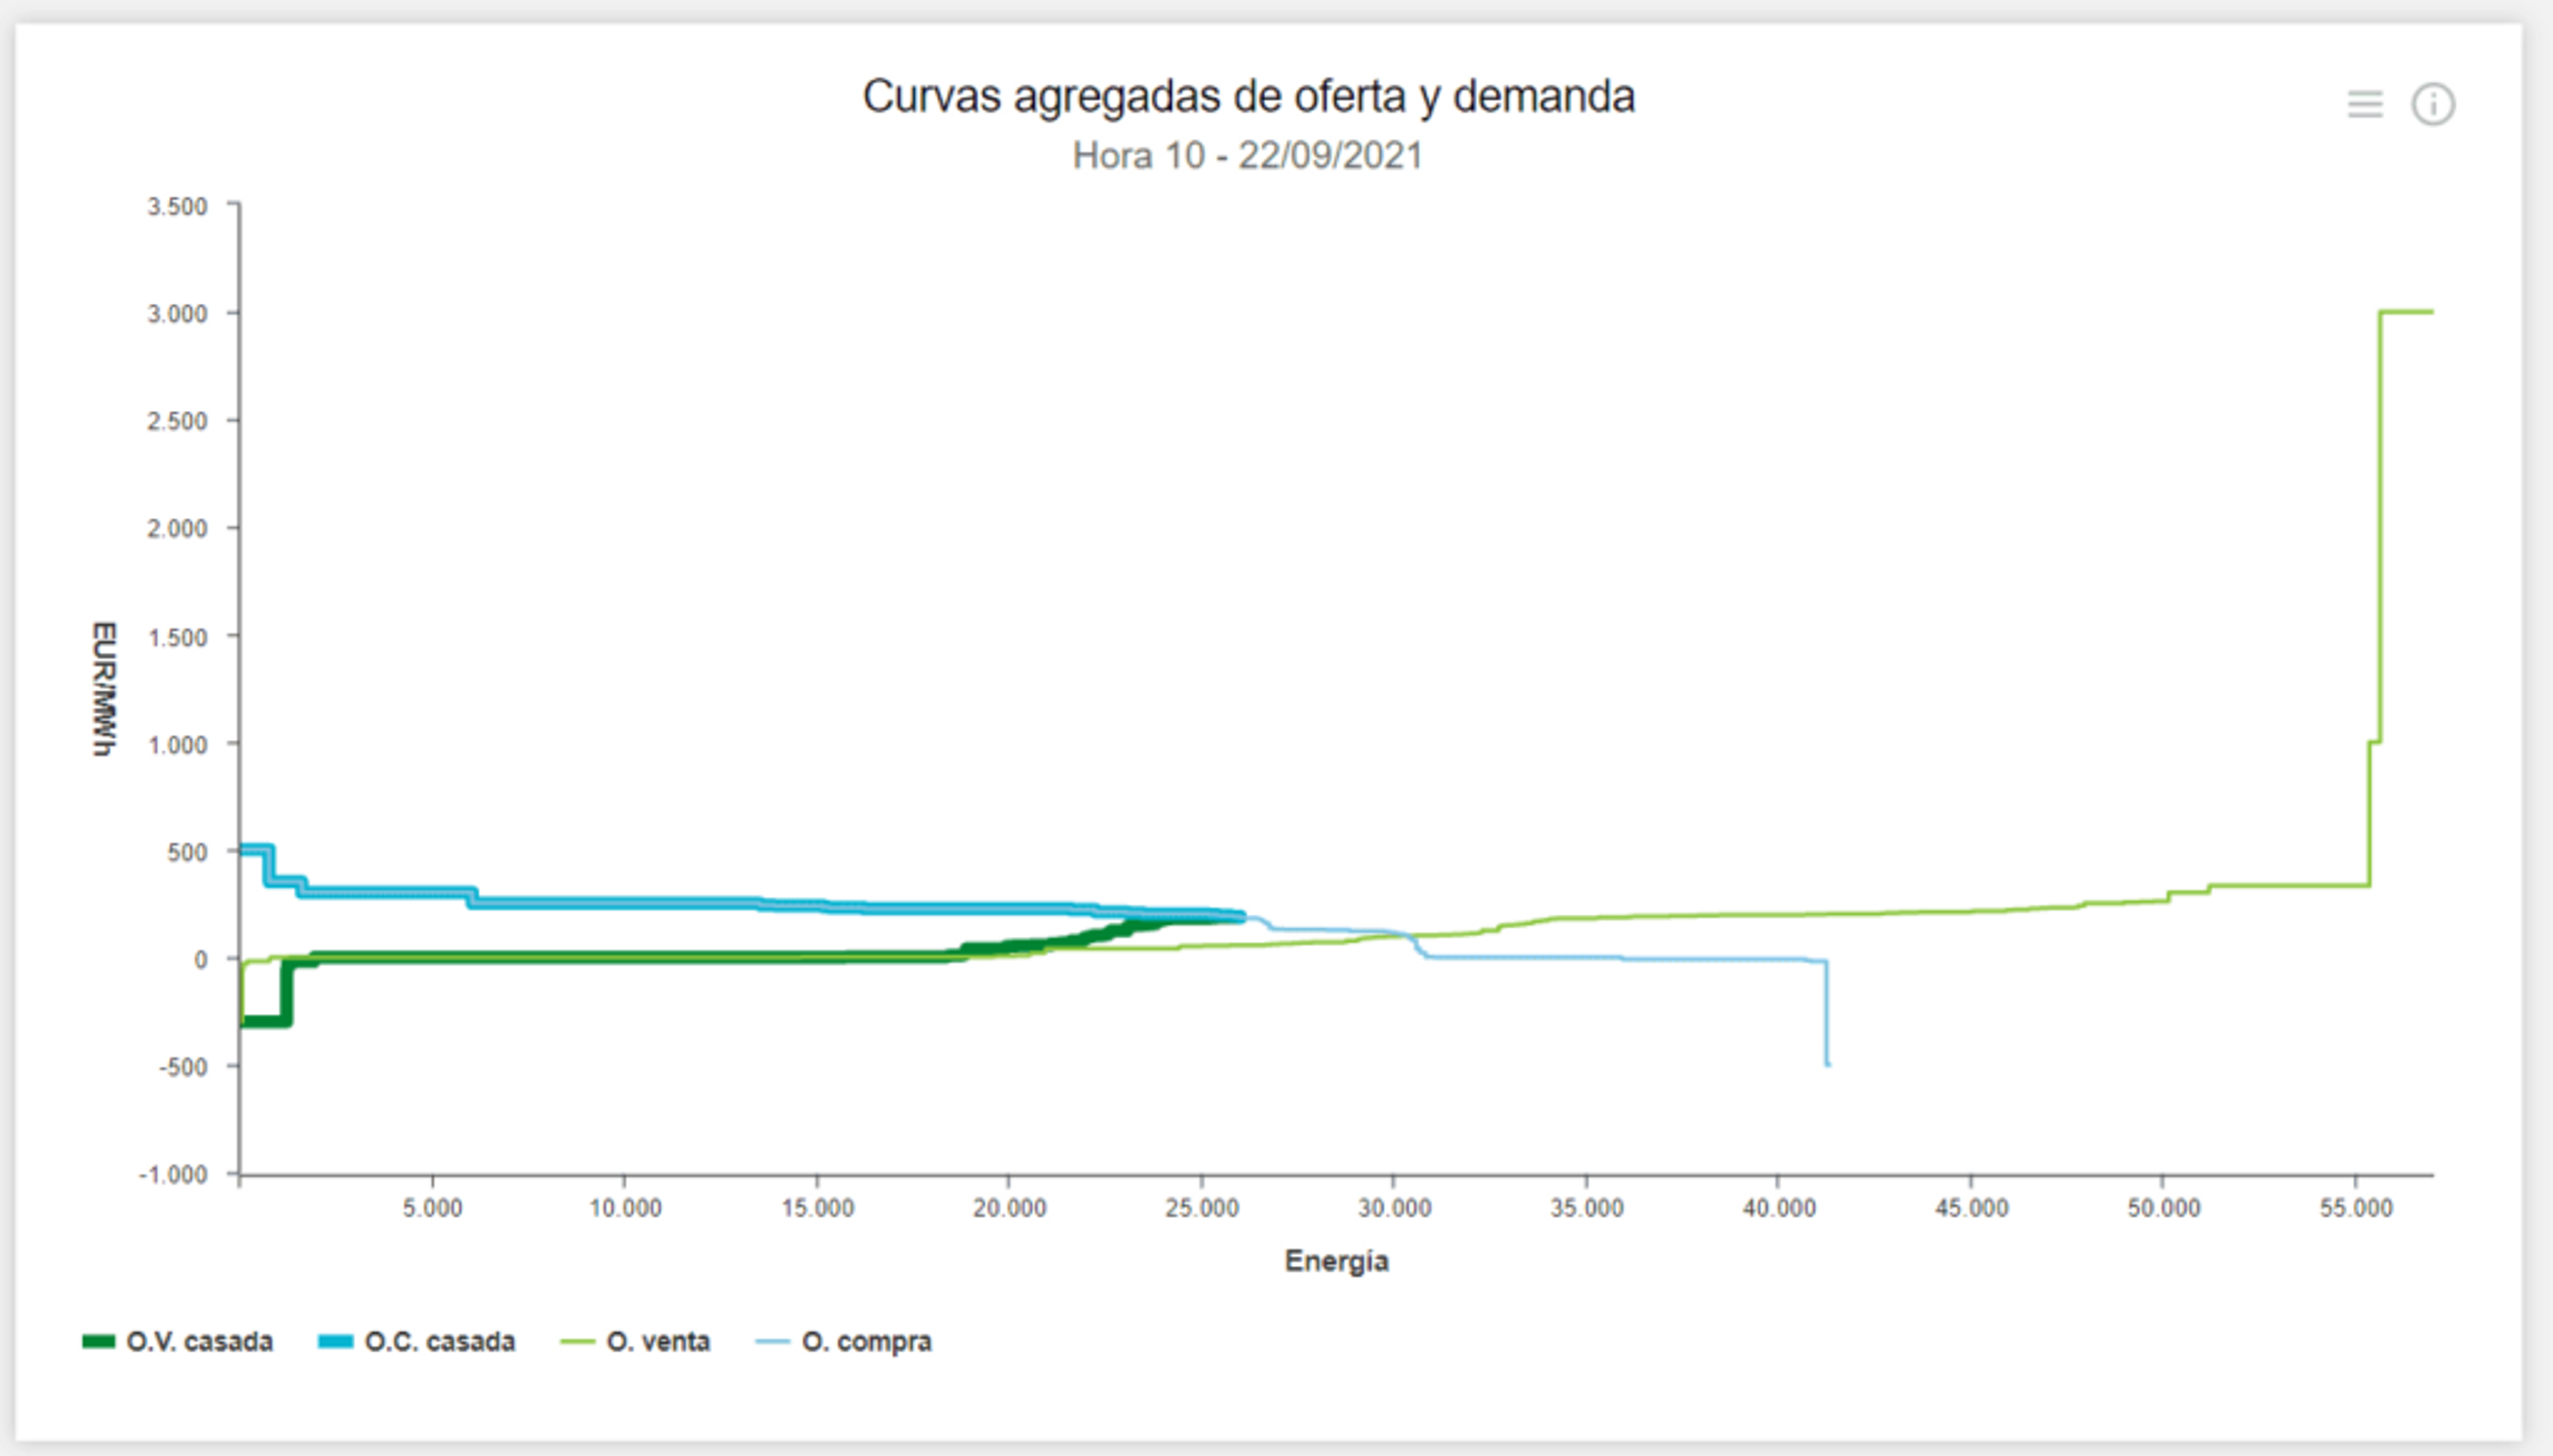Click the Energía x-axis title
The width and height of the screenshot is (2553, 1456).
point(1336,1261)
